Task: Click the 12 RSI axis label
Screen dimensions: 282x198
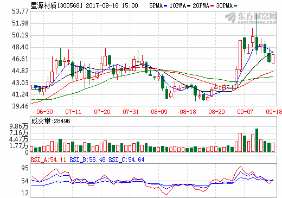Action: tap(25, 193)
